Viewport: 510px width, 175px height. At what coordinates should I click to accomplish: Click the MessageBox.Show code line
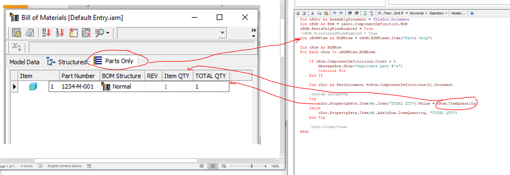[360, 66]
